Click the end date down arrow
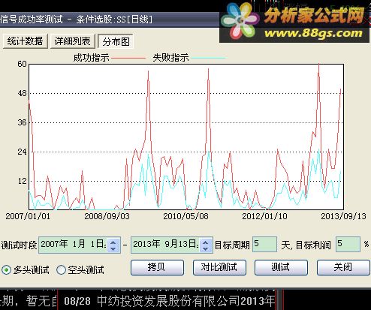Screen dimensions: 371x310 (x=206, y=248)
